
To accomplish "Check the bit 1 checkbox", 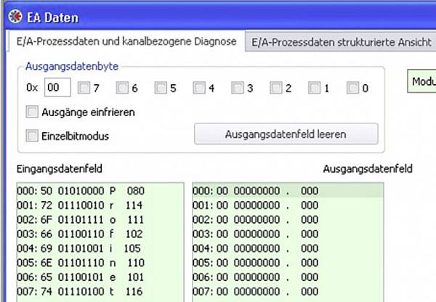I will [x=315, y=89].
